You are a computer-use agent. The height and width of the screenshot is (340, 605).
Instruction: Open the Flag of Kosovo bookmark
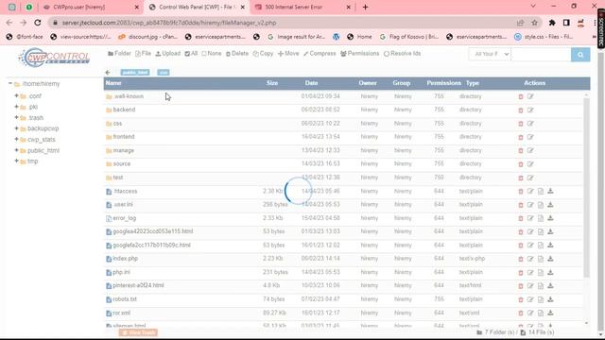pos(409,37)
